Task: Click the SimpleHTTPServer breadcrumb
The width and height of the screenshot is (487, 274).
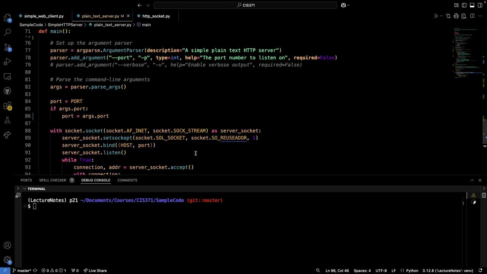Action: tap(65, 25)
